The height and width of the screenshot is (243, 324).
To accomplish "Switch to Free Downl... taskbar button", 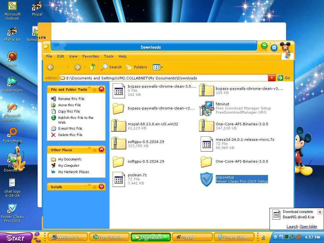I will (x=109, y=237).
